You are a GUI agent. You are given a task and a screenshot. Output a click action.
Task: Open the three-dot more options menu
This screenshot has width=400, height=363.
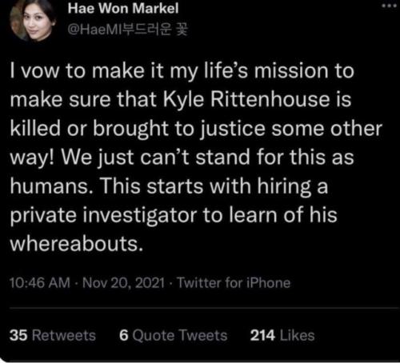point(390,6)
